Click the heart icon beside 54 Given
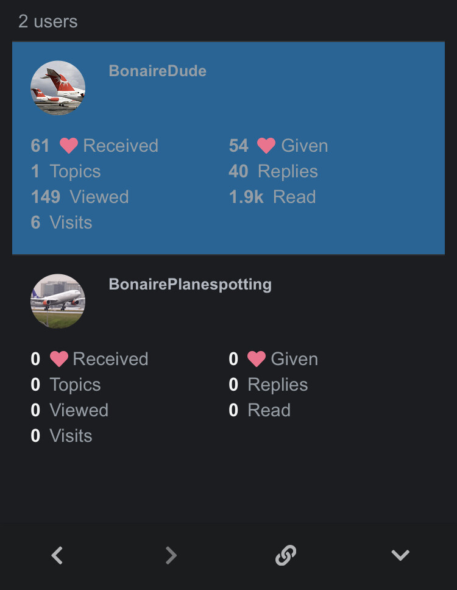Screen dimensions: 457x590 [x=266, y=145]
